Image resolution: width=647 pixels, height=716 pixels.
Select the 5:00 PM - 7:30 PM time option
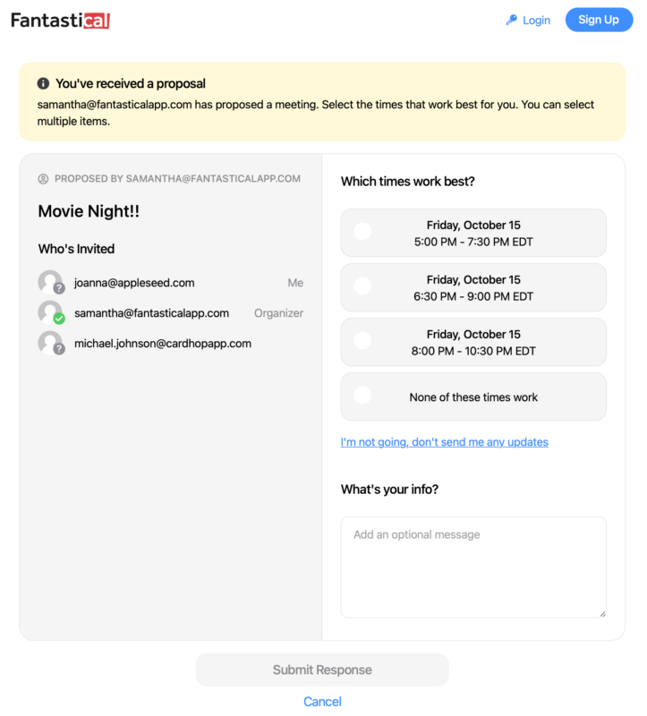473,234
